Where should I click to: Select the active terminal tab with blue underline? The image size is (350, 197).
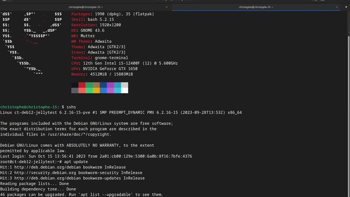coord(256,7)
